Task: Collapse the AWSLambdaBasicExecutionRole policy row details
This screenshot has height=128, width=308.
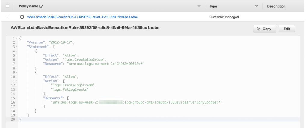Action: point(22,17)
